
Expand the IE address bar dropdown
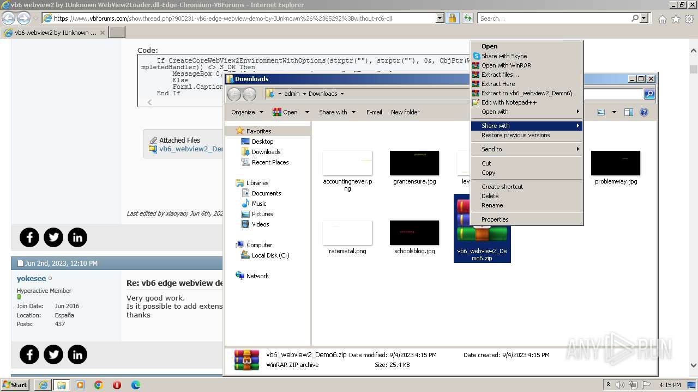[440, 18]
